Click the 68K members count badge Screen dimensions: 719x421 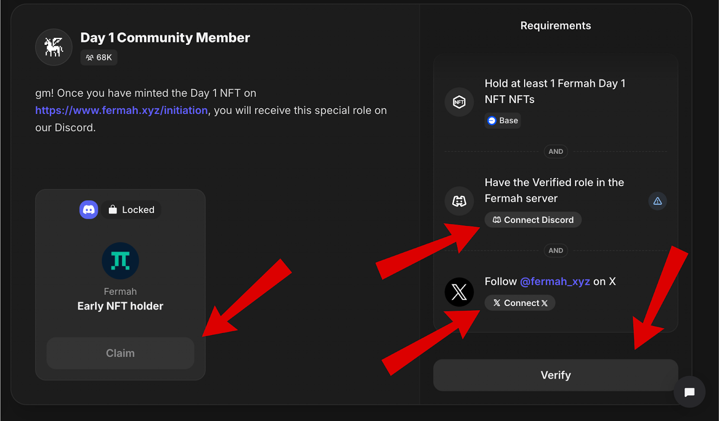(x=99, y=57)
